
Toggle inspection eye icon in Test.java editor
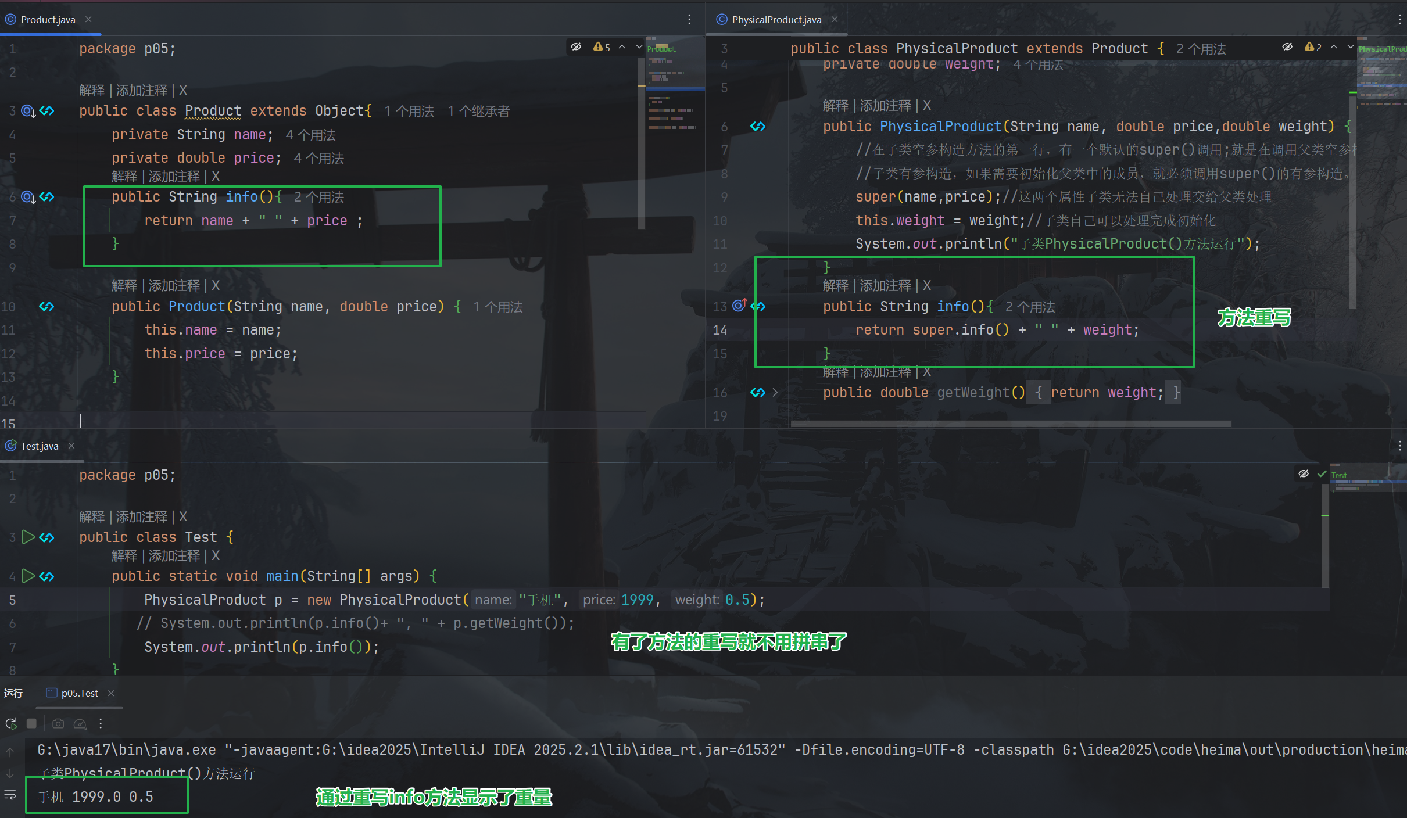point(1304,474)
